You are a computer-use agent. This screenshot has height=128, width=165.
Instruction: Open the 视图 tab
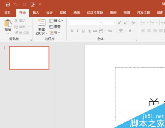(127, 12)
